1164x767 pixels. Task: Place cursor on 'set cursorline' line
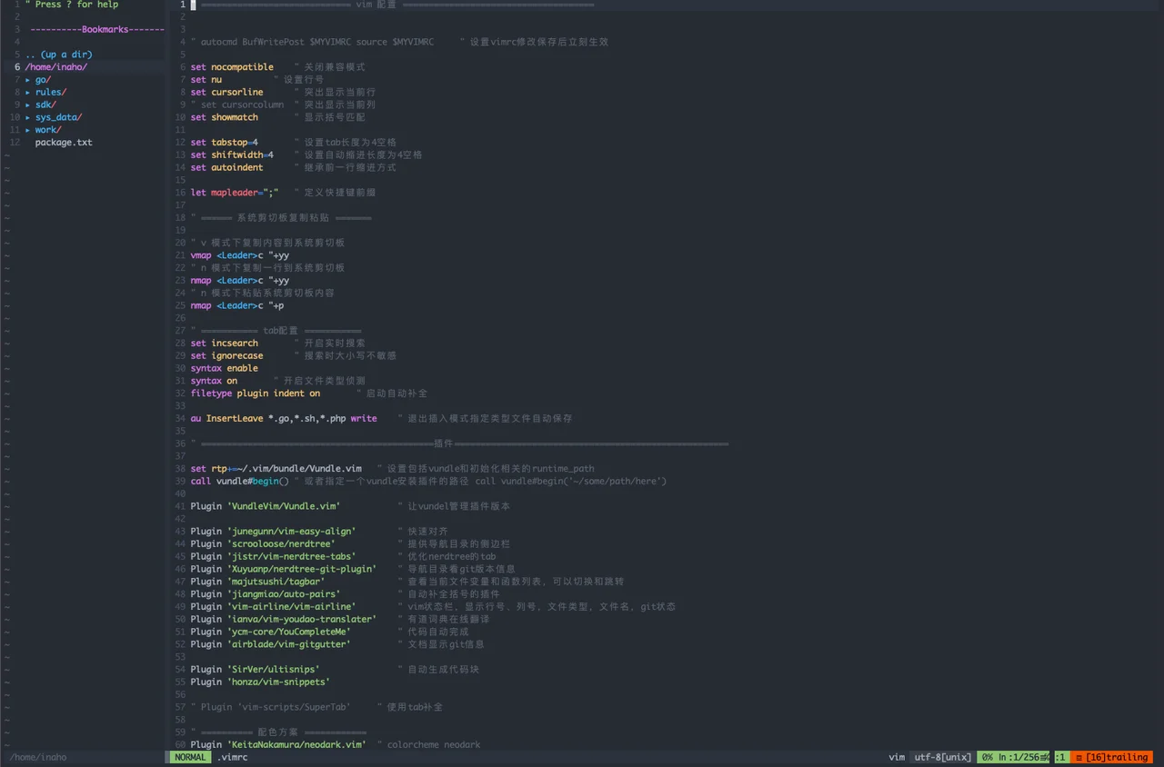(x=227, y=93)
